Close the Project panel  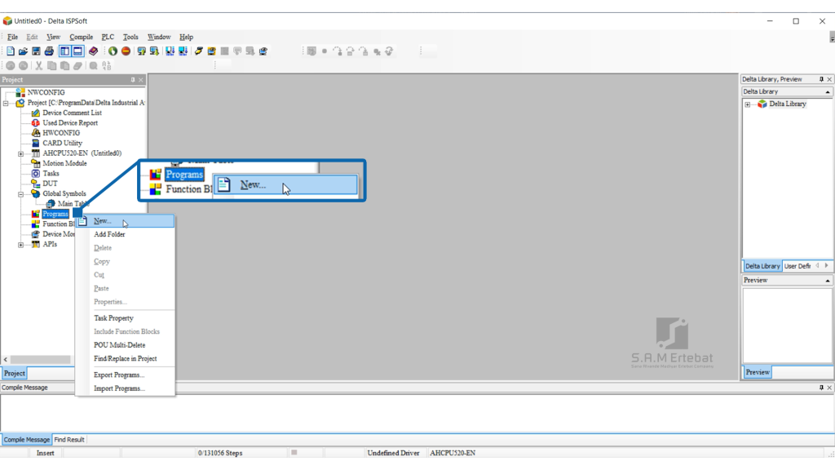tap(140, 80)
